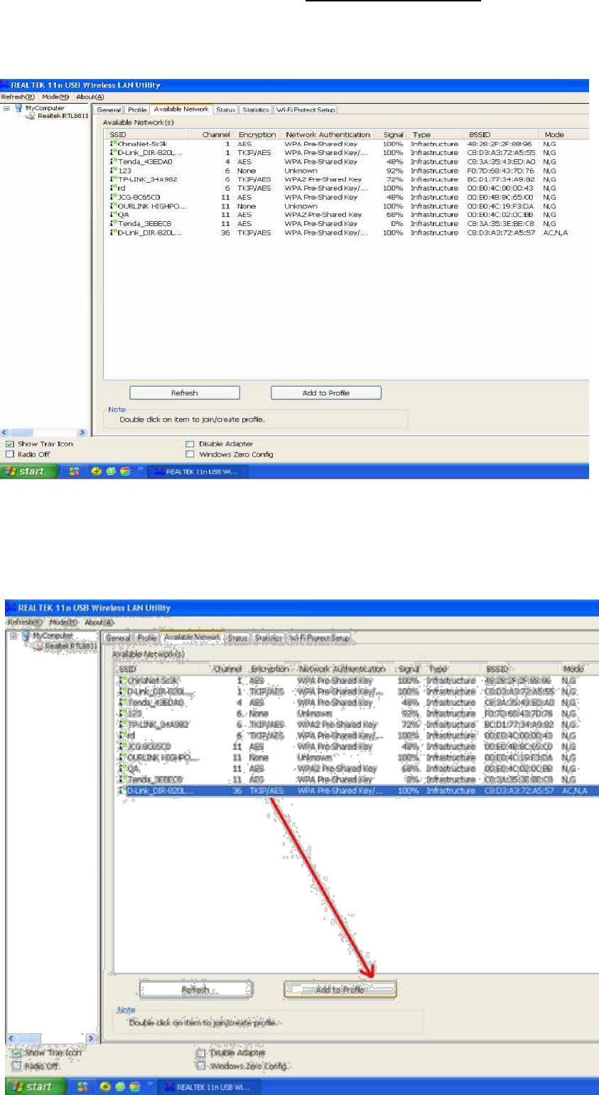Click WPA2 Pre-Shared Key cell of QA row, first screenshot
The image size is (599, 1095).
pyautogui.click(x=323, y=215)
